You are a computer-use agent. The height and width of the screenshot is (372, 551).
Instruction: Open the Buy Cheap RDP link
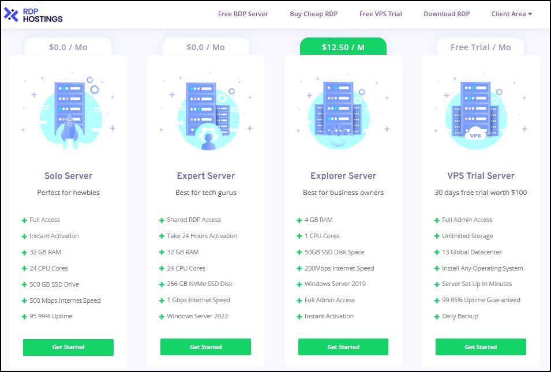[x=314, y=14]
